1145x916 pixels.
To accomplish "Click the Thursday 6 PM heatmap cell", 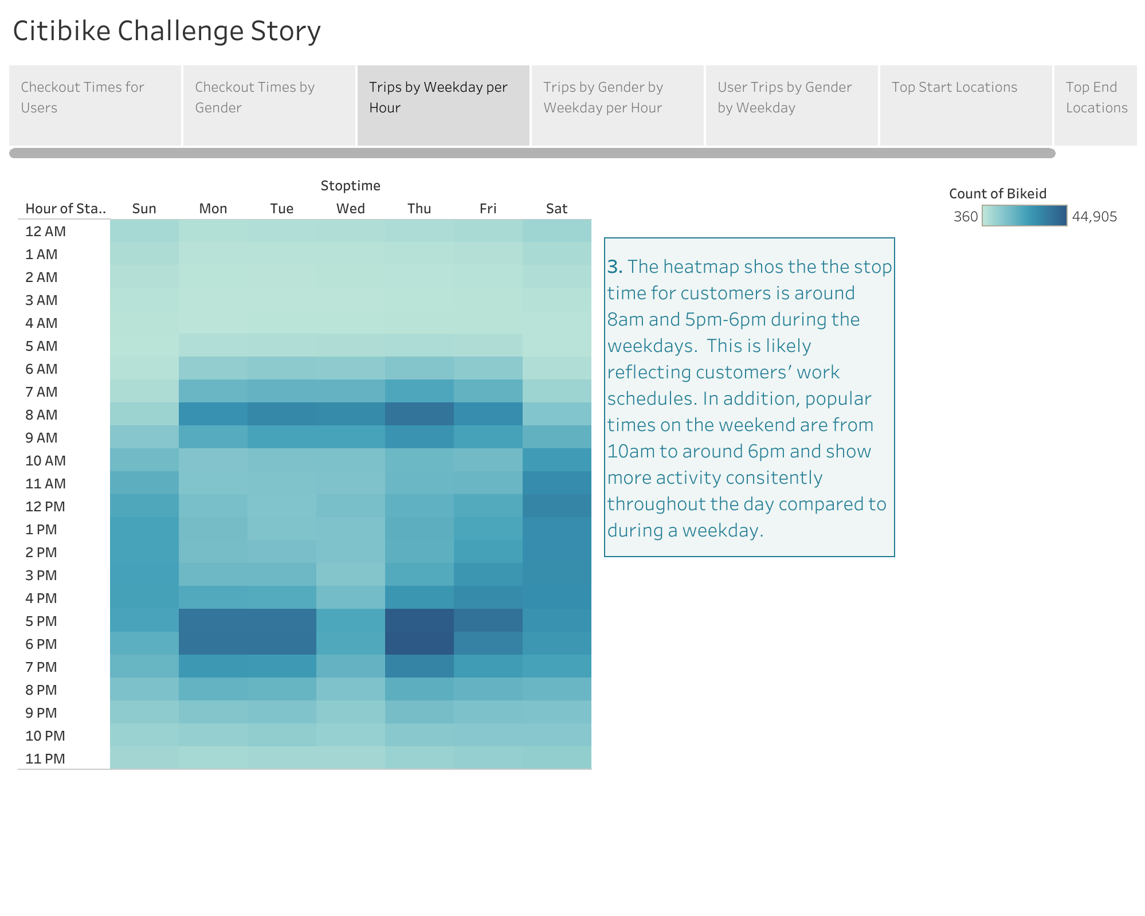I will tap(419, 644).
